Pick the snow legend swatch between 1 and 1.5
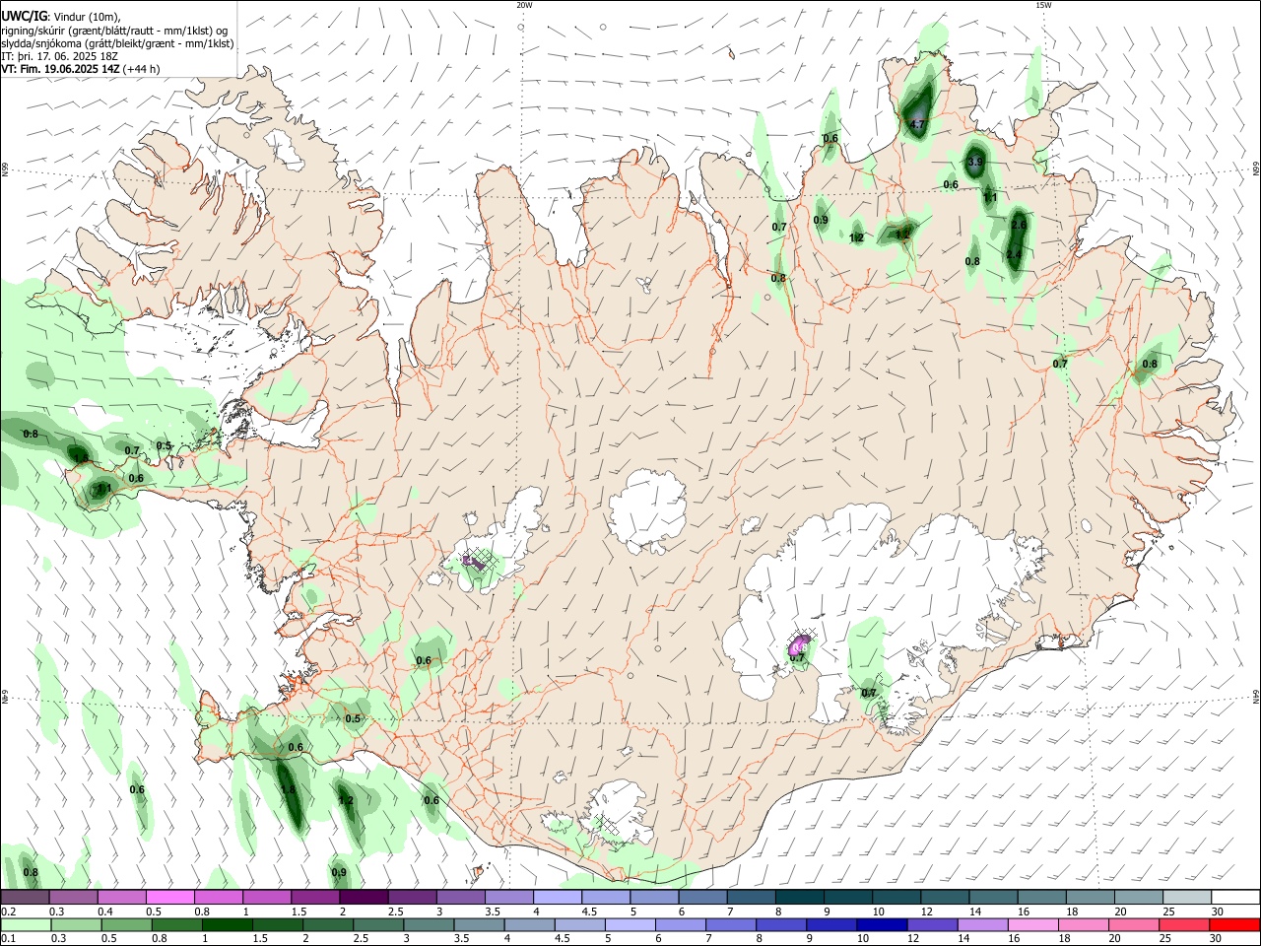Image resolution: width=1261 pixels, height=946 pixels. (x=267, y=898)
